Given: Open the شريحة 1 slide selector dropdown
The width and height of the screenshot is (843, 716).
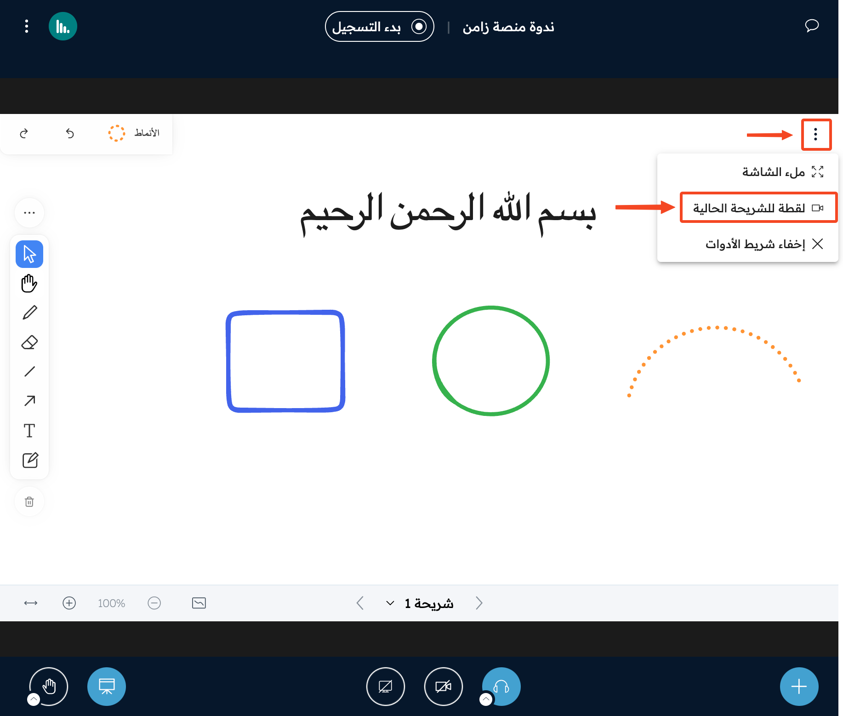Looking at the screenshot, I should click(420, 603).
